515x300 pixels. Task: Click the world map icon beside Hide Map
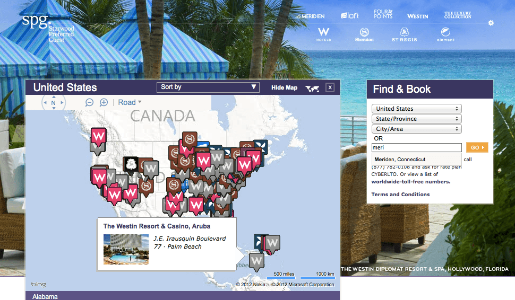[x=312, y=88]
